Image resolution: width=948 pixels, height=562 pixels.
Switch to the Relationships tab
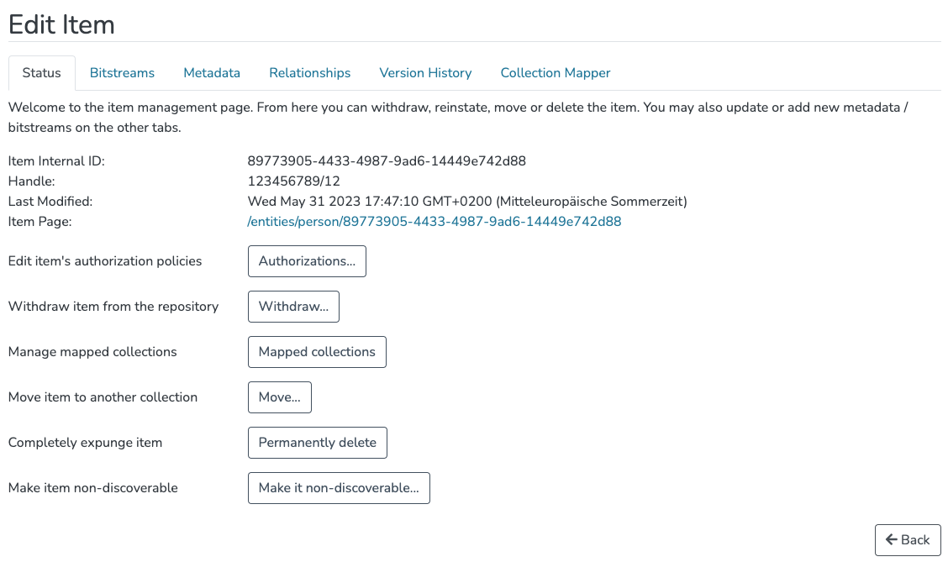coord(309,73)
